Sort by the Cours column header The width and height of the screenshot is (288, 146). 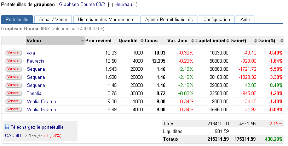coord(151,41)
